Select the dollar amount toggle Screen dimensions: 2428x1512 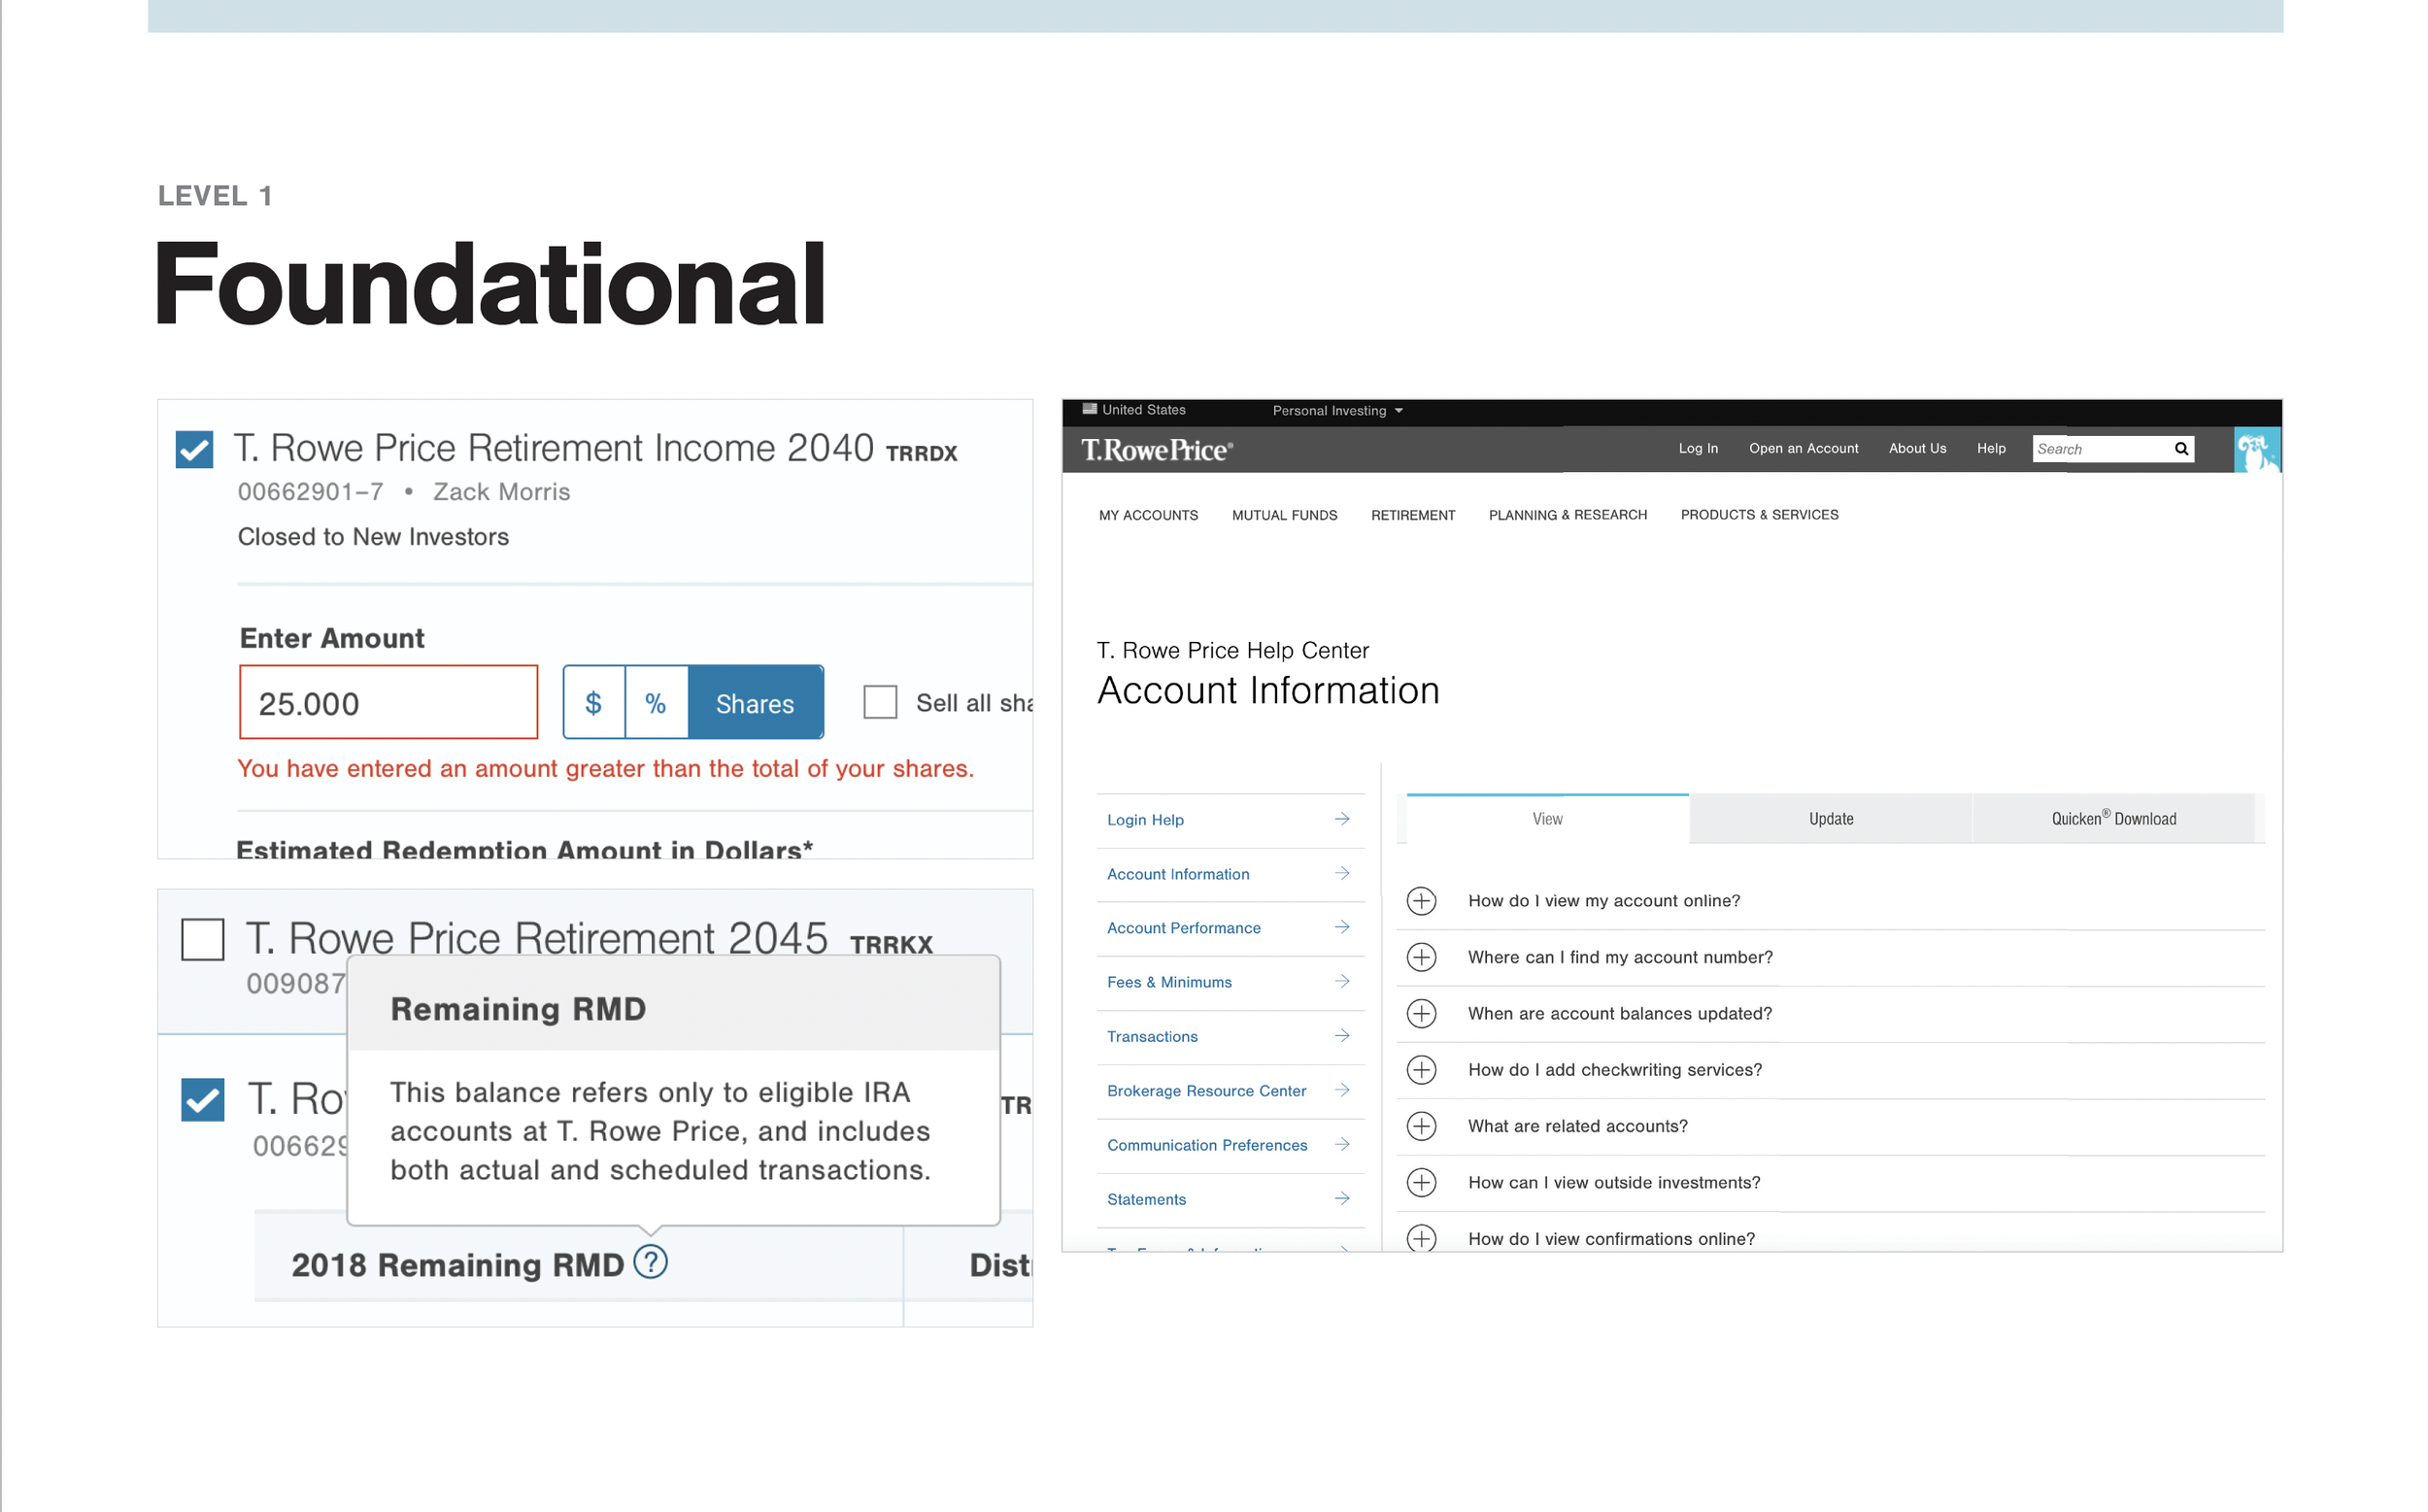[x=594, y=702]
